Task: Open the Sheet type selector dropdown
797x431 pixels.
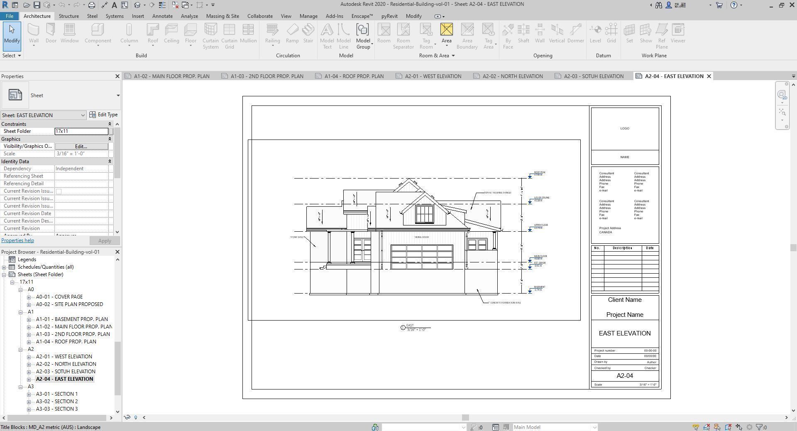Action: click(x=118, y=96)
